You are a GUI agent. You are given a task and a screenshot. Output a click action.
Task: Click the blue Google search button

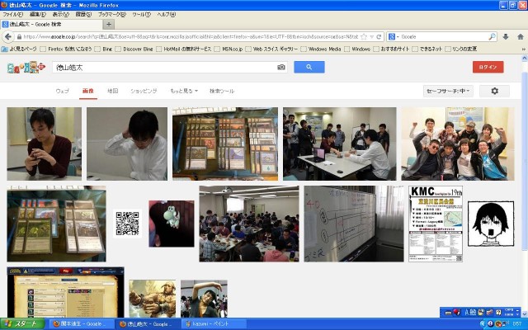[x=309, y=67]
